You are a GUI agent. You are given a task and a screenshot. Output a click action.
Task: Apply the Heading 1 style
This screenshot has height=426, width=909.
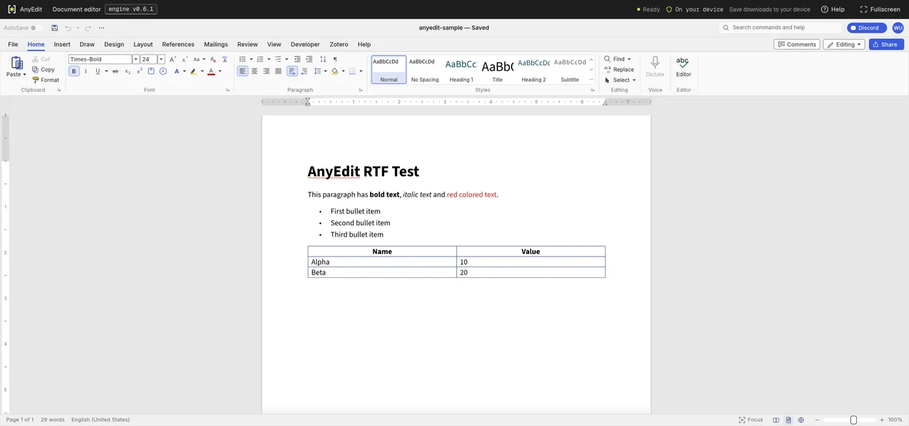tap(461, 69)
